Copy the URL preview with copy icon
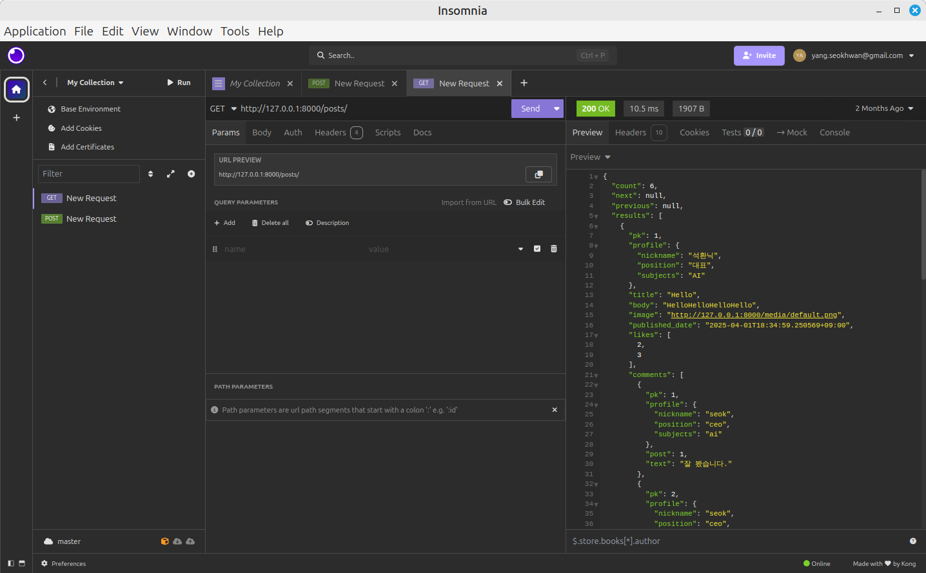Screen dimensions: 926x573 click(538, 174)
